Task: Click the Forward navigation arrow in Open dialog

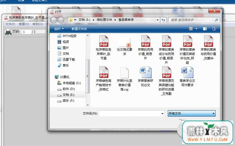Action: 61,20
